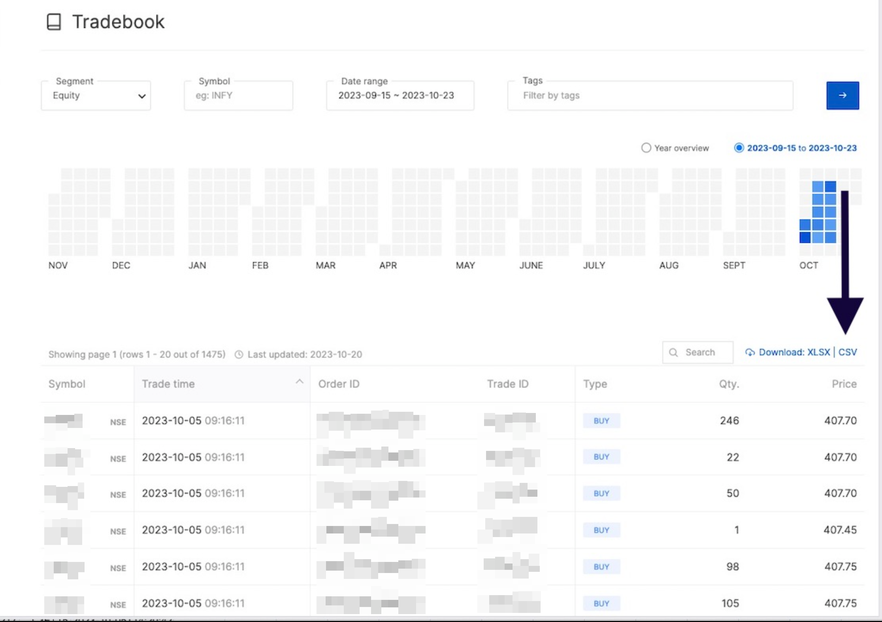Click the BUY badge on the first trade row
This screenshot has width=882, height=622.
[601, 420]
